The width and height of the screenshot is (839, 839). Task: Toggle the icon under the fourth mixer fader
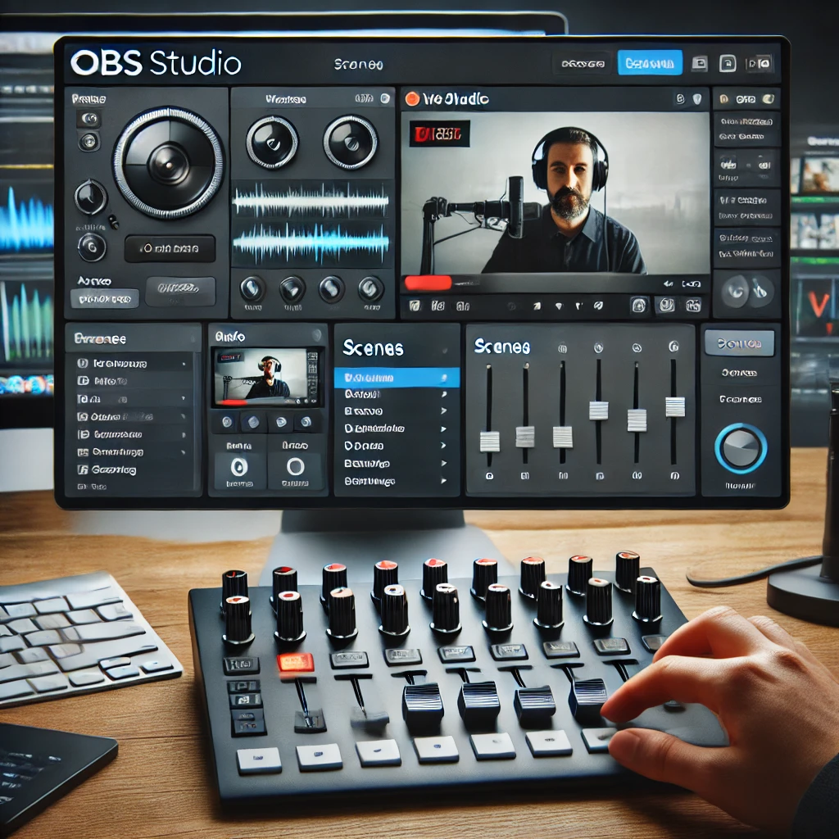coord(600,476)
